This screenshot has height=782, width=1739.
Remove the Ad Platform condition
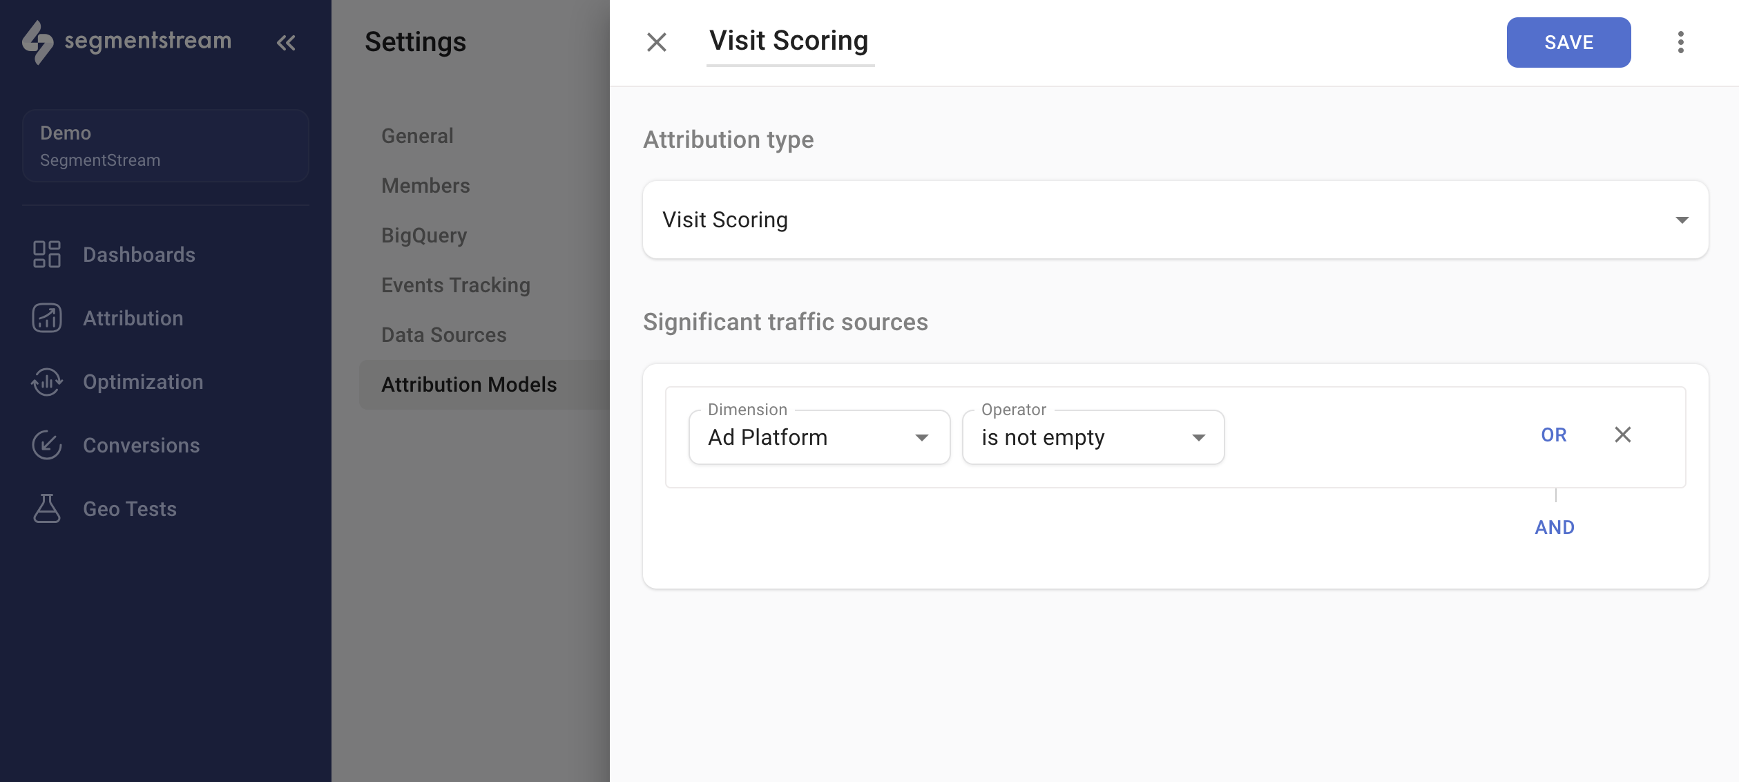(x=1623, y=435)
